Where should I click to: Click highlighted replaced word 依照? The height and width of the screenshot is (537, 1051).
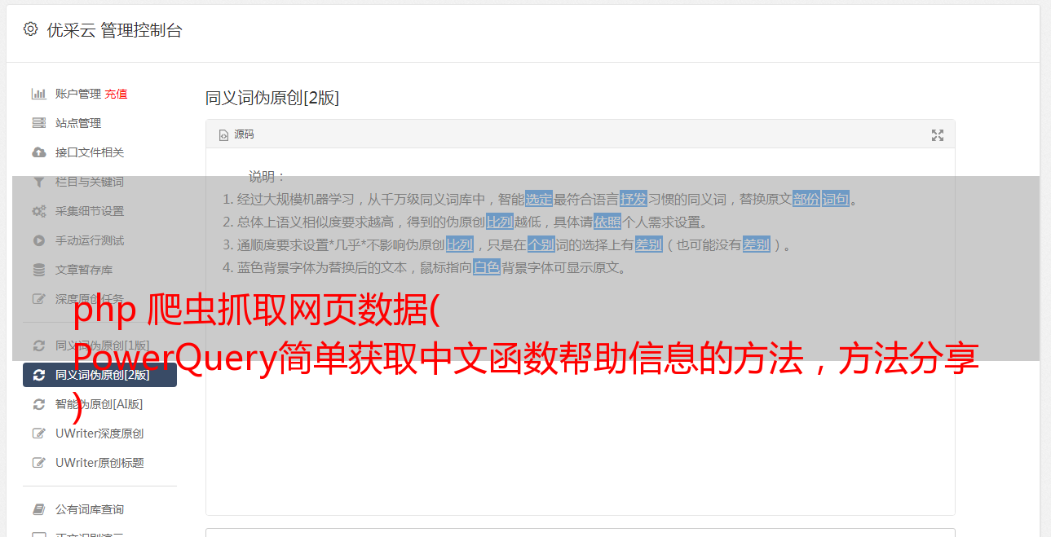pyautogui.click(x=607, y=222)
